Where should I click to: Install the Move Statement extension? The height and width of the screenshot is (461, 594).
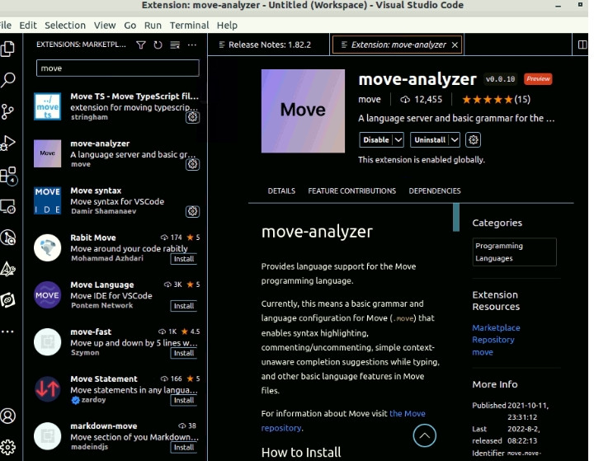pyautogui.click(x=184, y=400)
